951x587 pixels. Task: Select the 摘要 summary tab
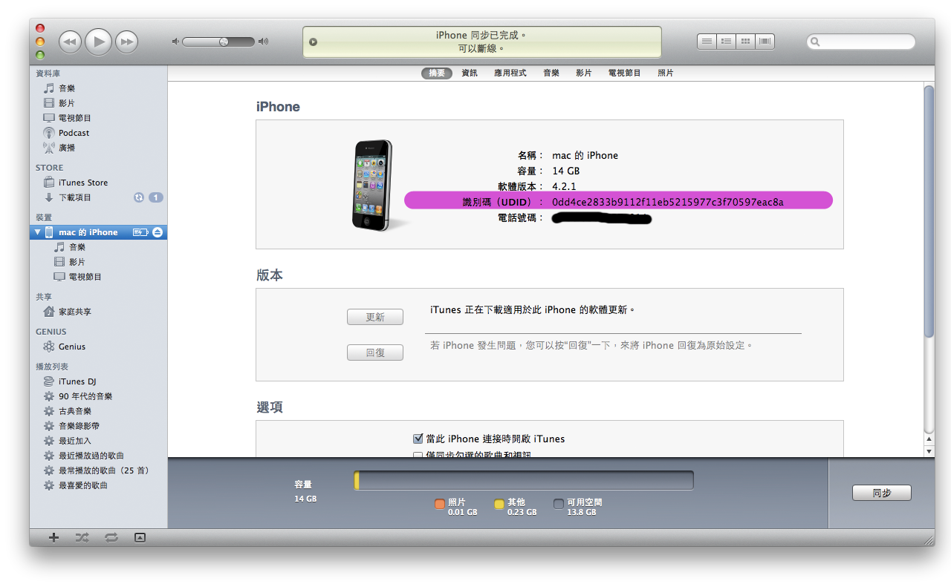[x=437, y=73]
